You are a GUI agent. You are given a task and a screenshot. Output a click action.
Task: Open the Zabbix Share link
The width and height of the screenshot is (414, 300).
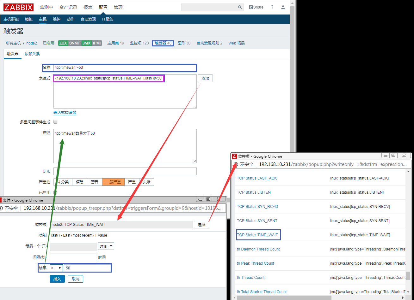click(x=256, y=7)
